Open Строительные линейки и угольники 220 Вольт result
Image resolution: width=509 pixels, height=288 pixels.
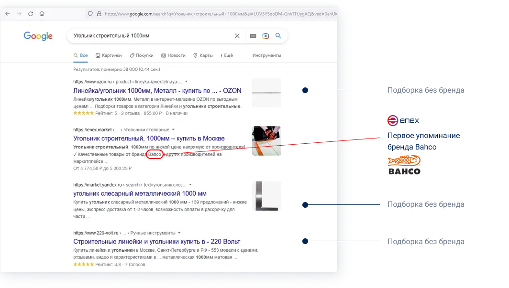[156, 242]
